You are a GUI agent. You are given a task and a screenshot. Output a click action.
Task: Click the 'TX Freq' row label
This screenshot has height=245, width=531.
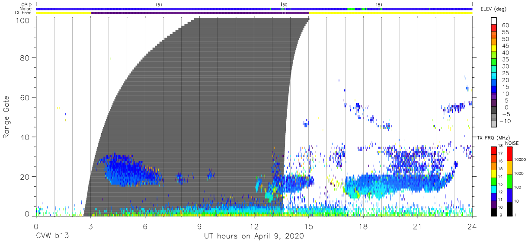(x=23, y=13)
